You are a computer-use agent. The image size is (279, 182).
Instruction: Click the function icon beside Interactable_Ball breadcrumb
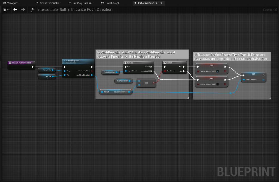point(32,10)
